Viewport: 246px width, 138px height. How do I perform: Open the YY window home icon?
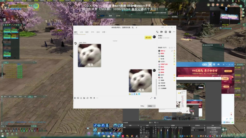(210, 65)
